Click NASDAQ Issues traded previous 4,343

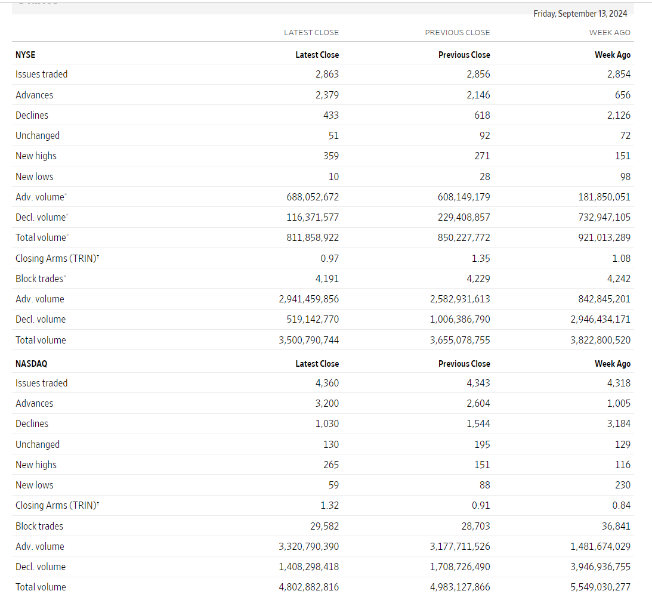pyautogui.click(x=478, y=383)
